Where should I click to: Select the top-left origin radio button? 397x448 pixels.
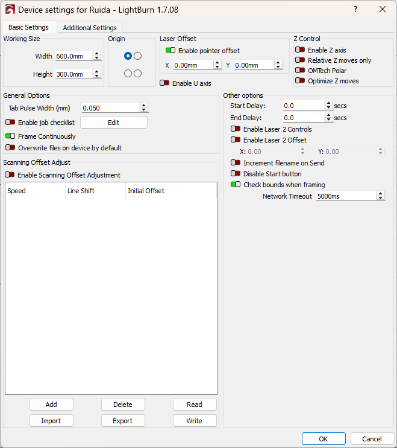click(128, 56)
